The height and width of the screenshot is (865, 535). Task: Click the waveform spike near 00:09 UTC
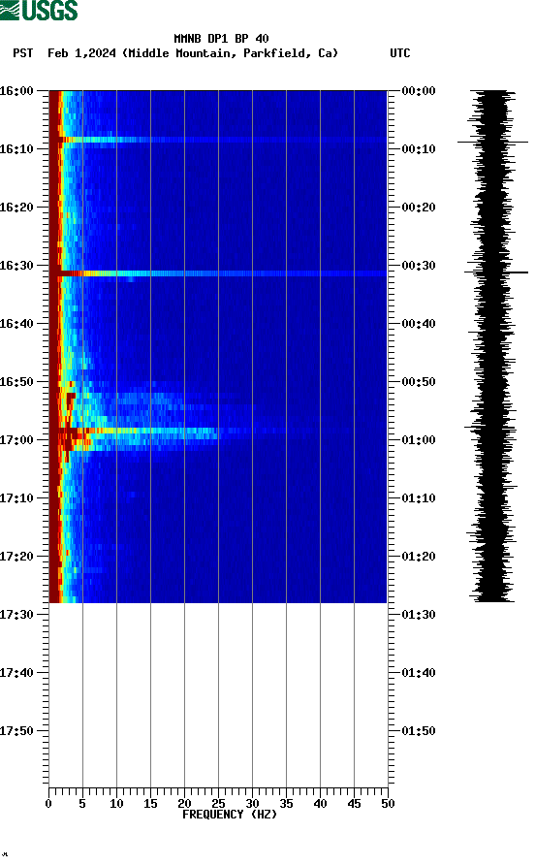[492, 143]
